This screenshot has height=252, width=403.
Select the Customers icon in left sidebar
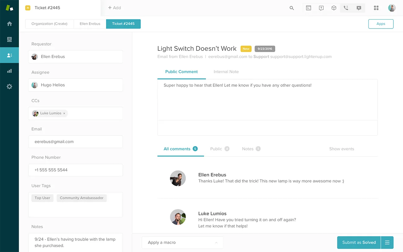click(x=9, y=55)
